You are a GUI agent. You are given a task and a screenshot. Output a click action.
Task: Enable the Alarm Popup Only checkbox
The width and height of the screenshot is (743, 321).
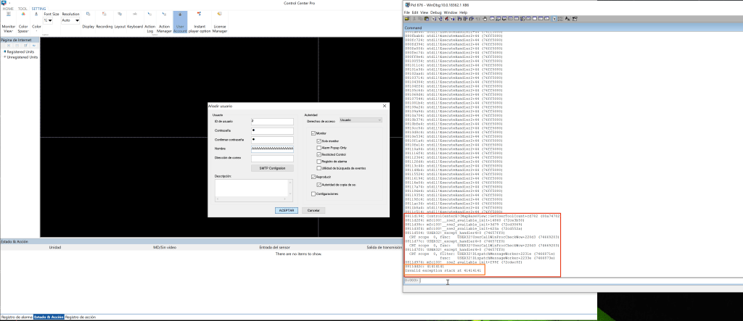coord(319,147)
